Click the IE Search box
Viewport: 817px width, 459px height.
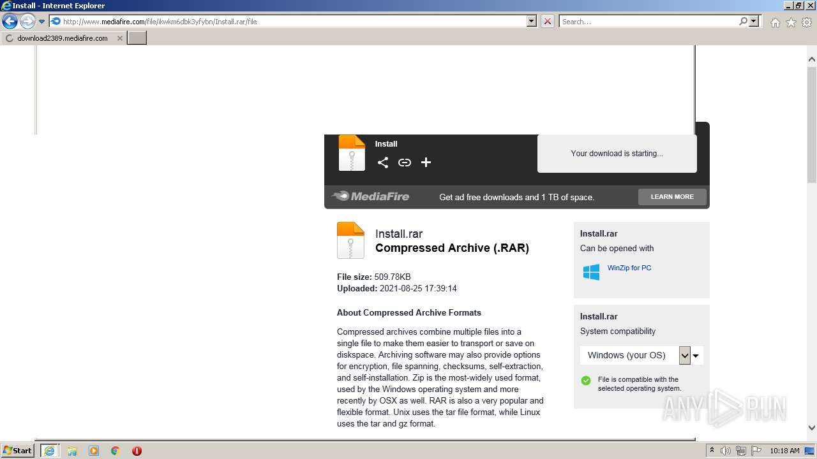(648, 22)
